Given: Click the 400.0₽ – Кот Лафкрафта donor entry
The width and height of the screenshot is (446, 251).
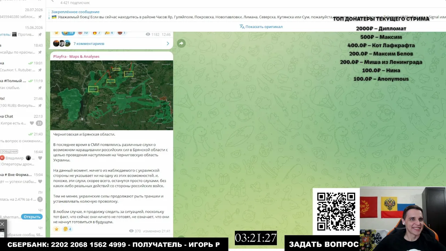Looking at the screenshot, I should 381,45.
